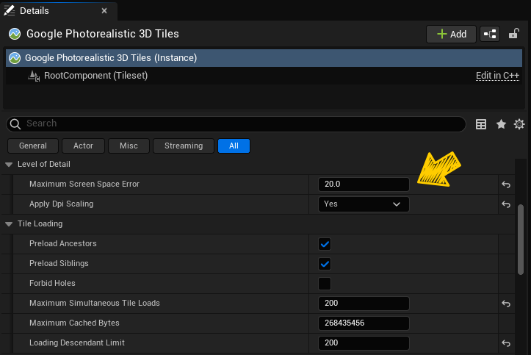This screenshot has width=531, height=355.
Task: Uncheck Preload Ancestors
Action: [325, 244]
